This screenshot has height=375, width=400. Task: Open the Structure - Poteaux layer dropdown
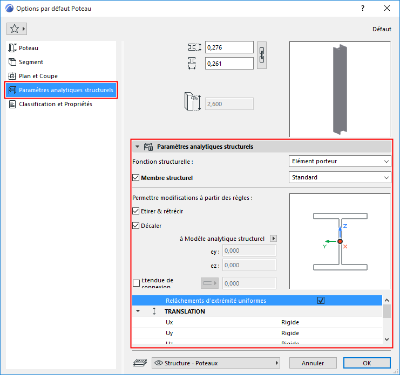(216, 363)
